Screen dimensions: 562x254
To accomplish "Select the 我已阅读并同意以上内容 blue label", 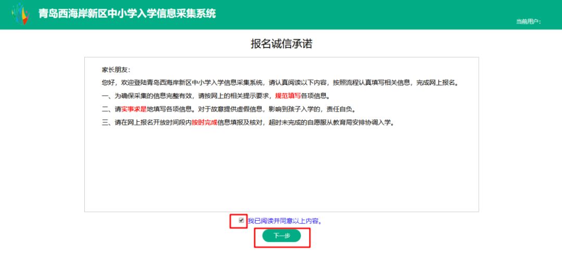I will coord(285,221).
